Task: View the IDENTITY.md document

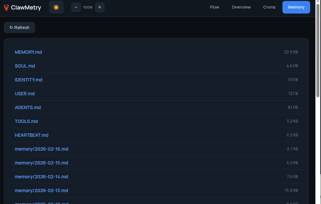Action: coord(28,80)
